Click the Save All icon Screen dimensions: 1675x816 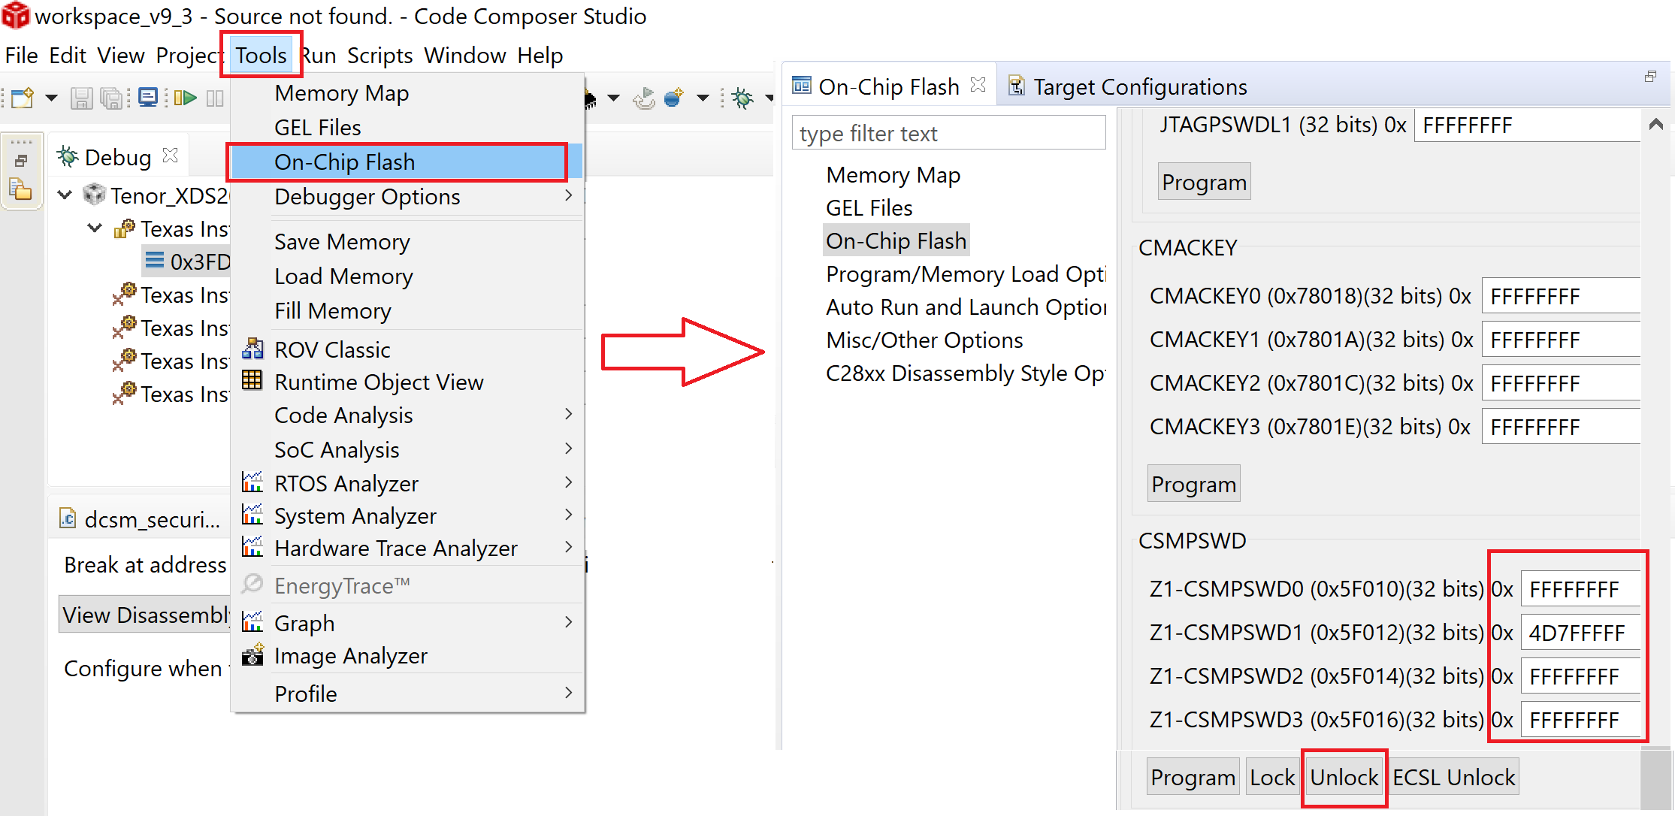click(x=111, y=98)
